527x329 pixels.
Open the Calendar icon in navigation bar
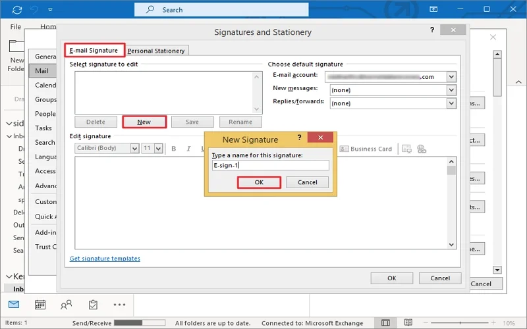tap(40, 305)
